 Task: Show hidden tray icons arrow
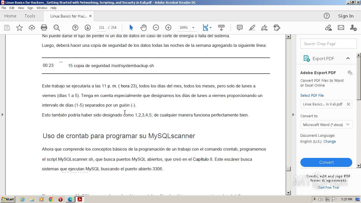[314, 199]
